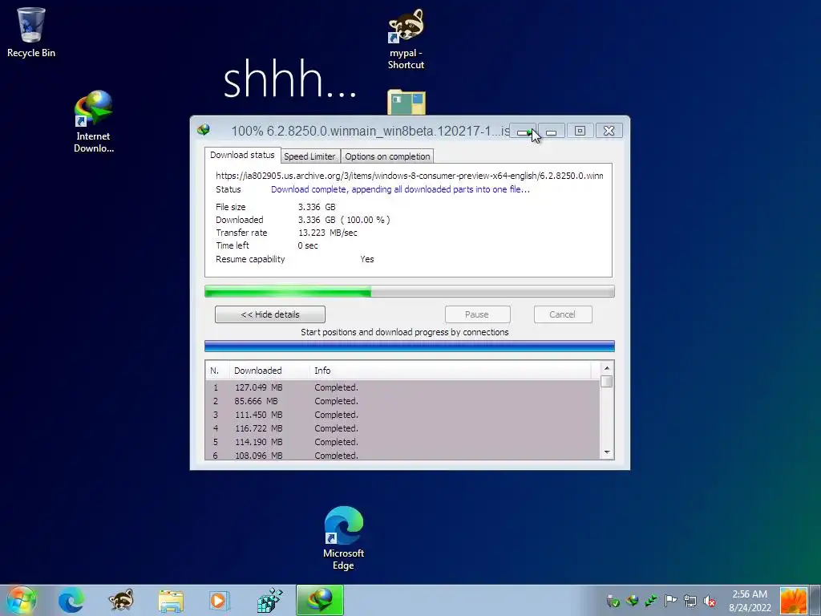Click the connections list scrollbar thumb
The image size is (821, 616).
coord(607,381)
